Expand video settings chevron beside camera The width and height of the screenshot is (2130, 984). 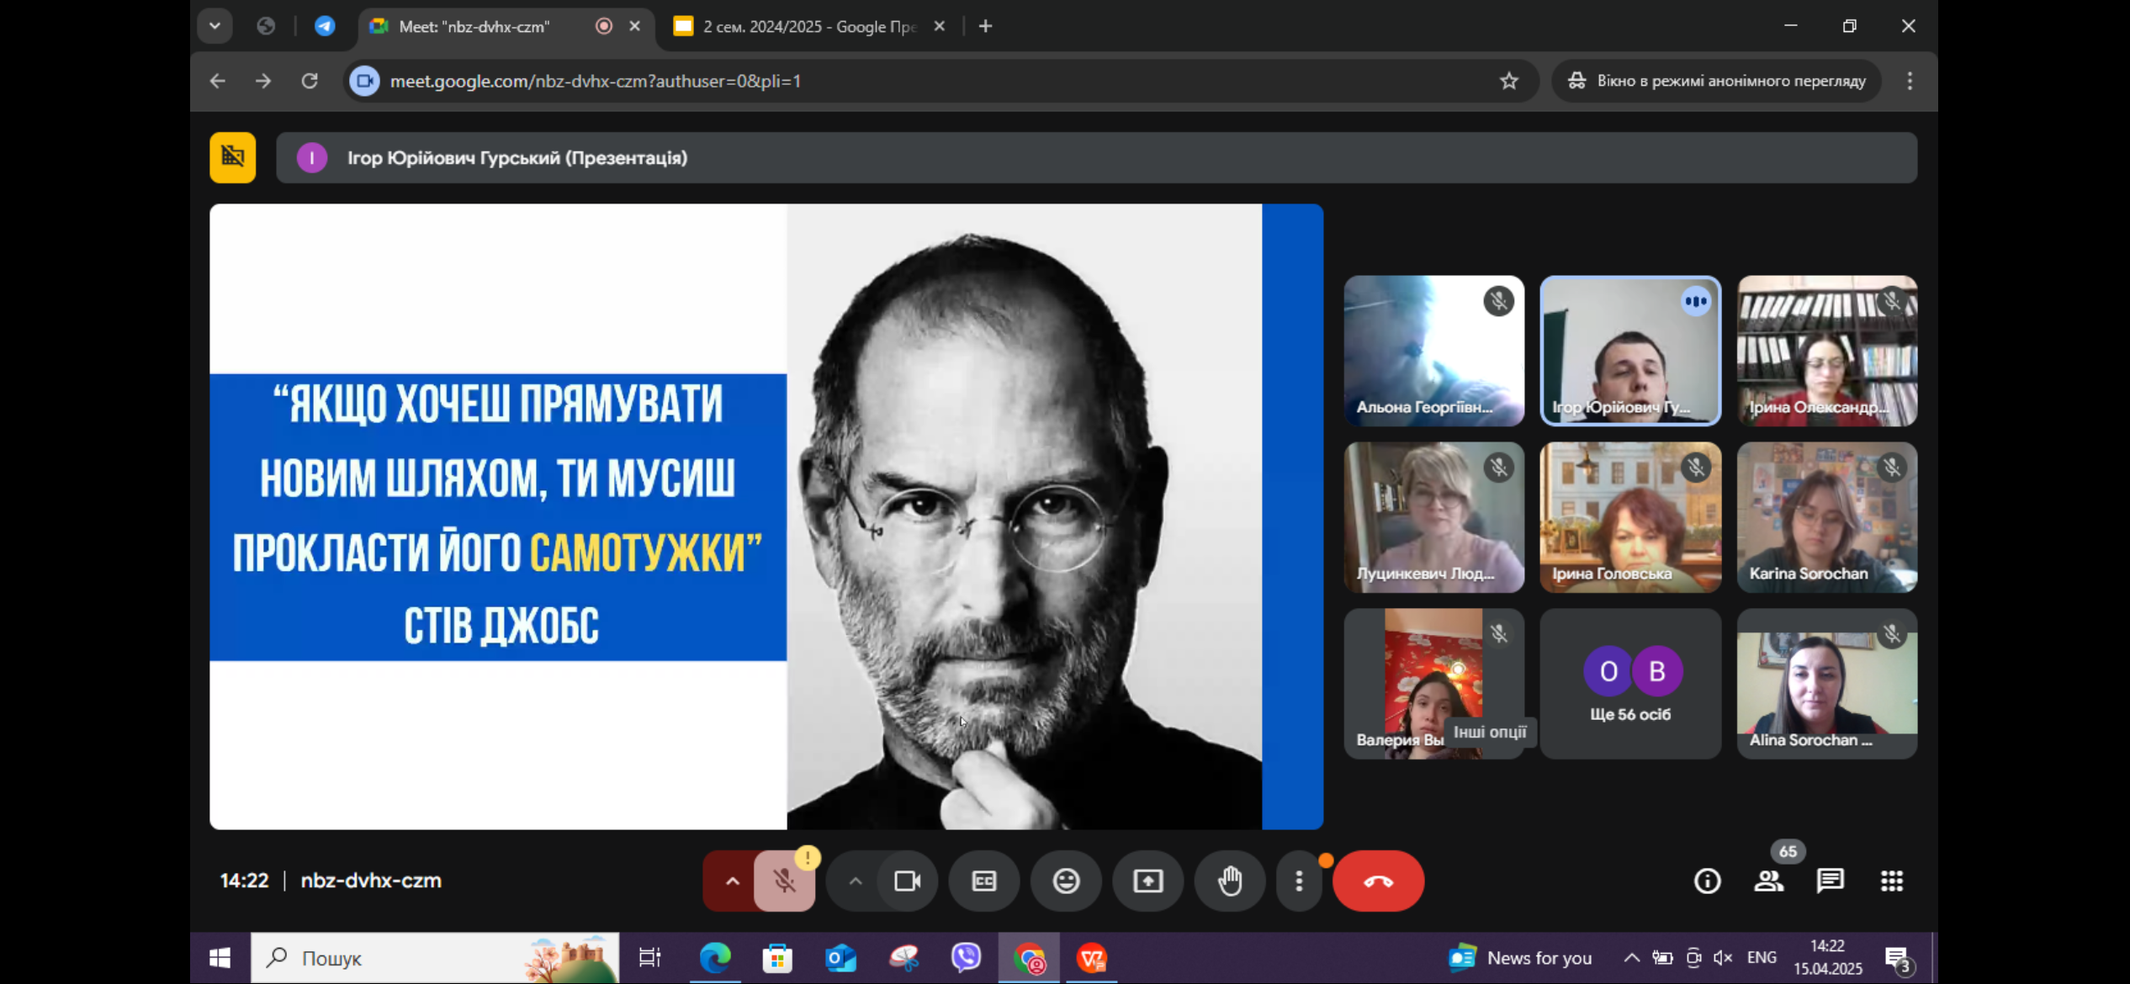(x=855, y=881)
